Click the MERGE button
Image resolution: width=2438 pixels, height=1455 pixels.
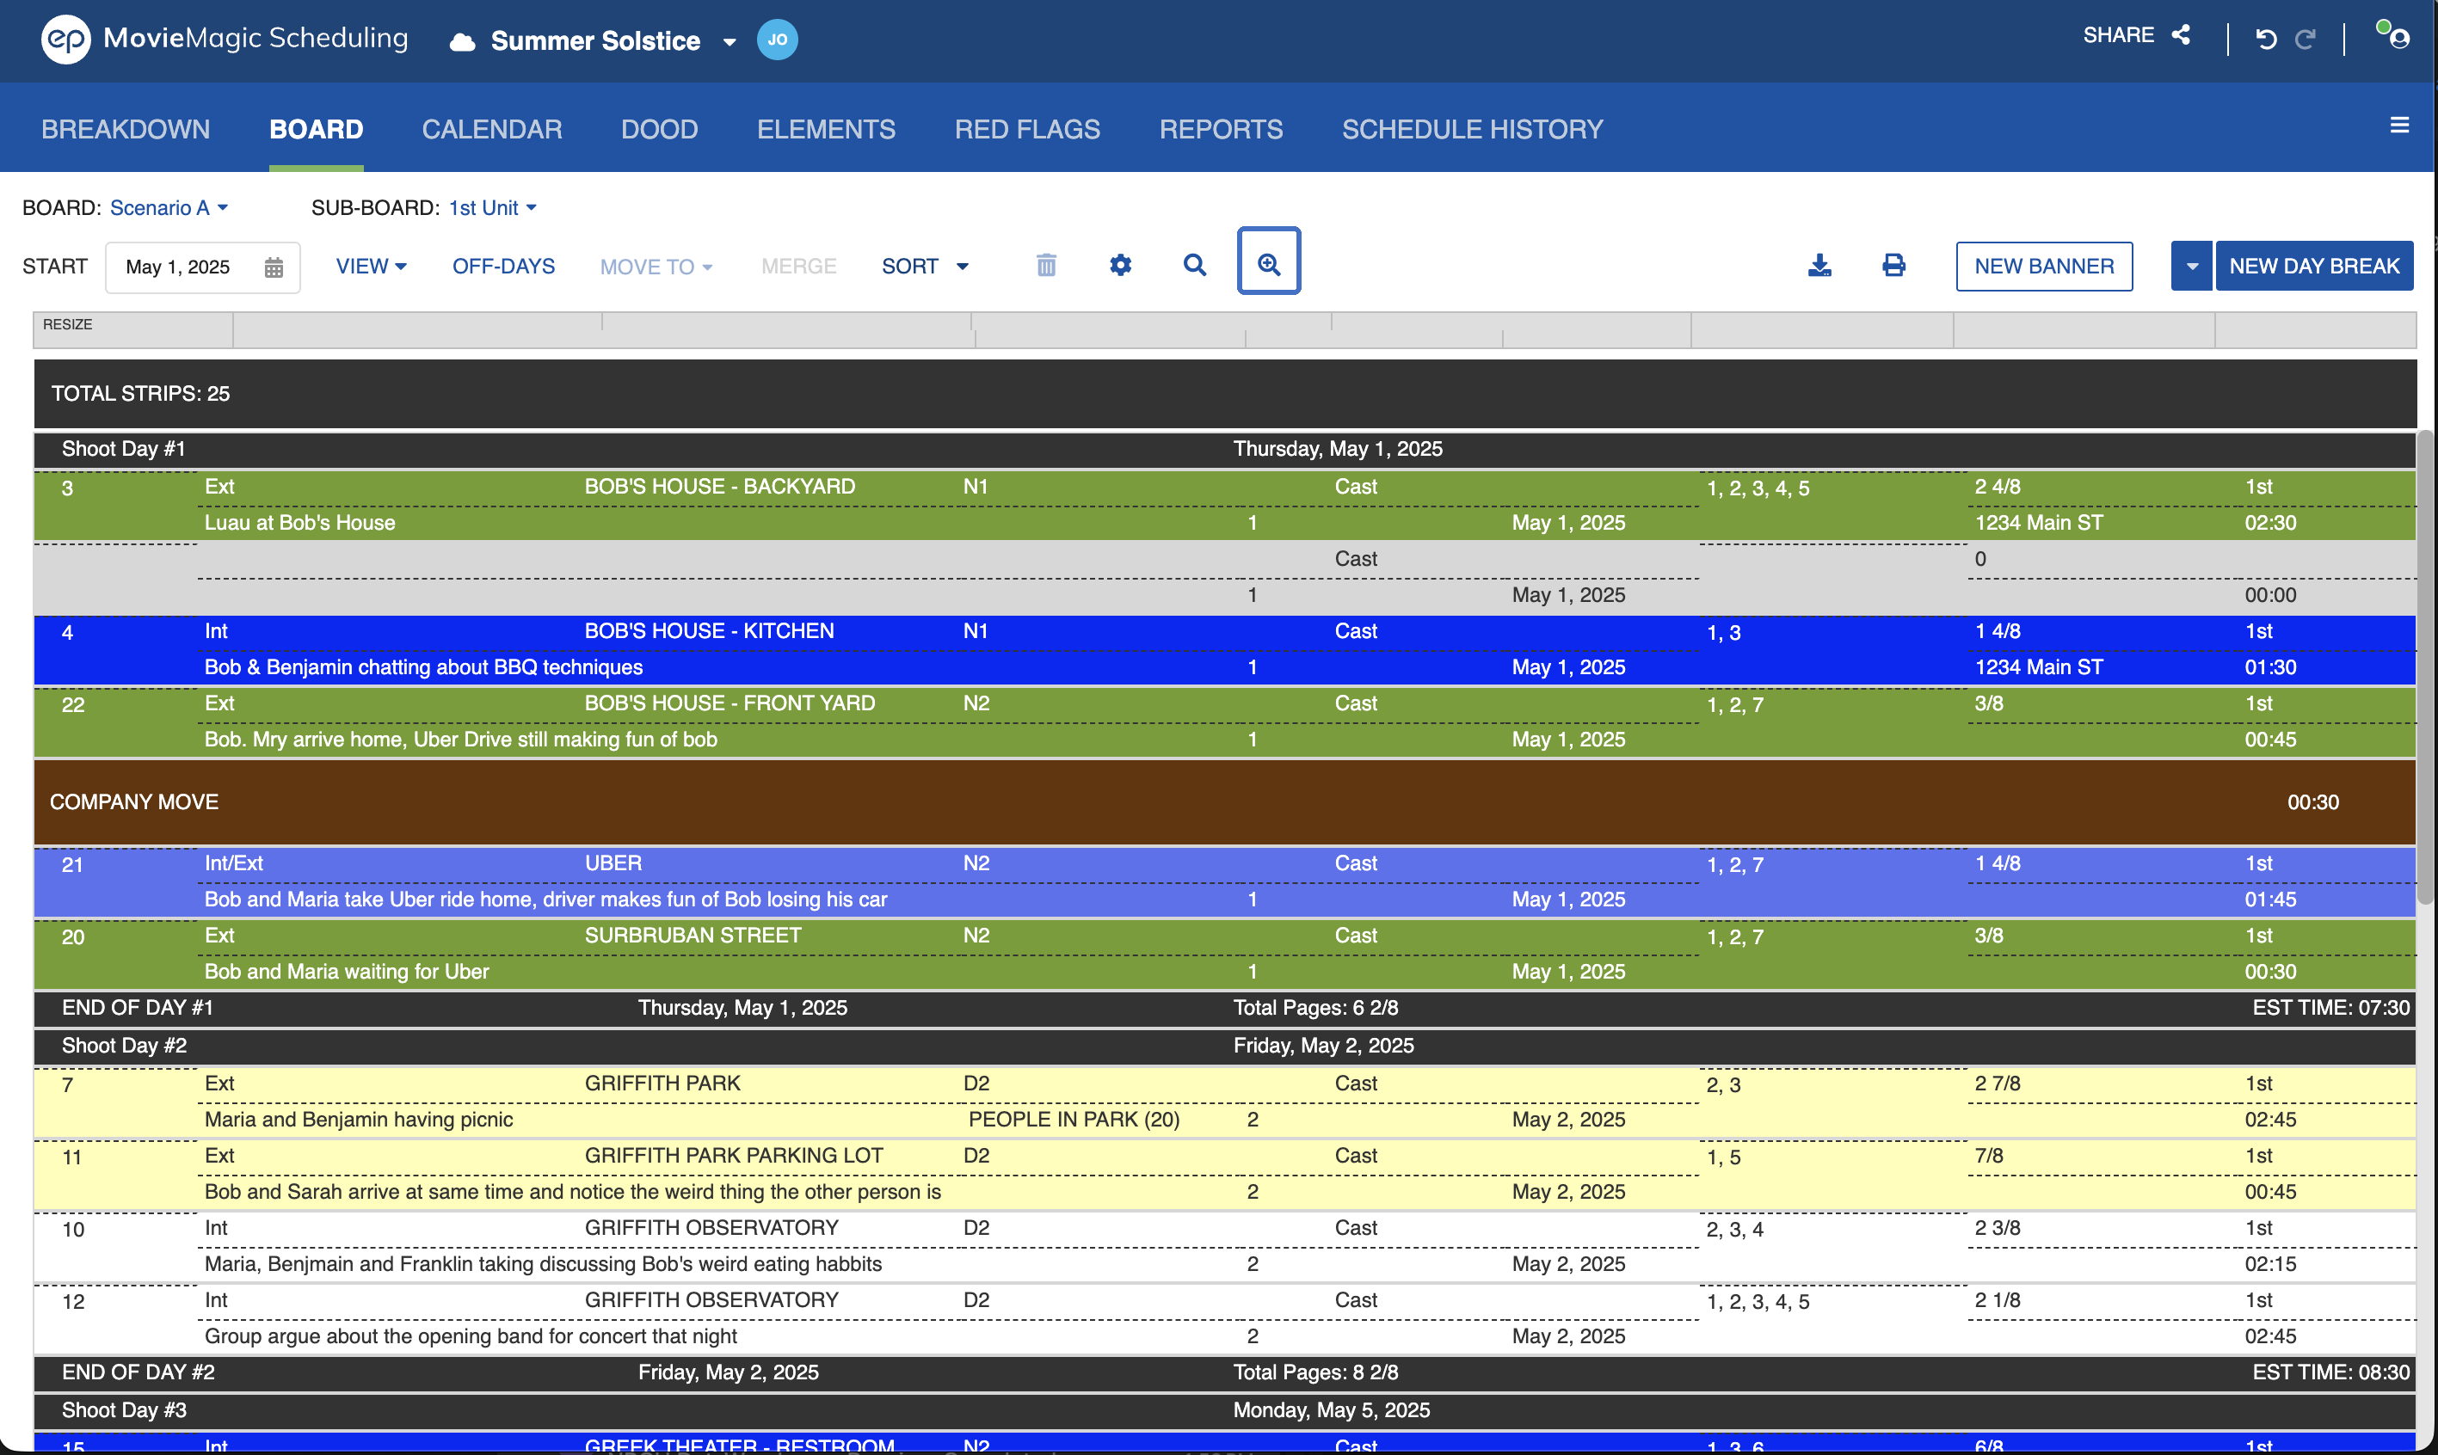point(798,266)
